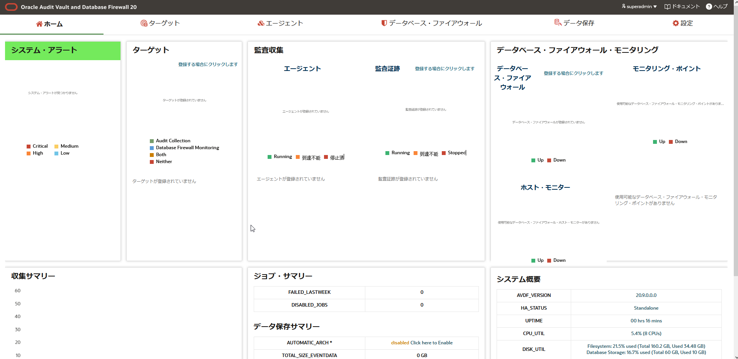The width and height of the screenshot is (738, 359).
Task: Click the 停止済 legend swatch
Action: 326,157
